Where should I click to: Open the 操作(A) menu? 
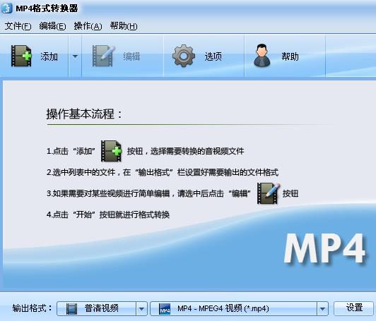(88, 26)
